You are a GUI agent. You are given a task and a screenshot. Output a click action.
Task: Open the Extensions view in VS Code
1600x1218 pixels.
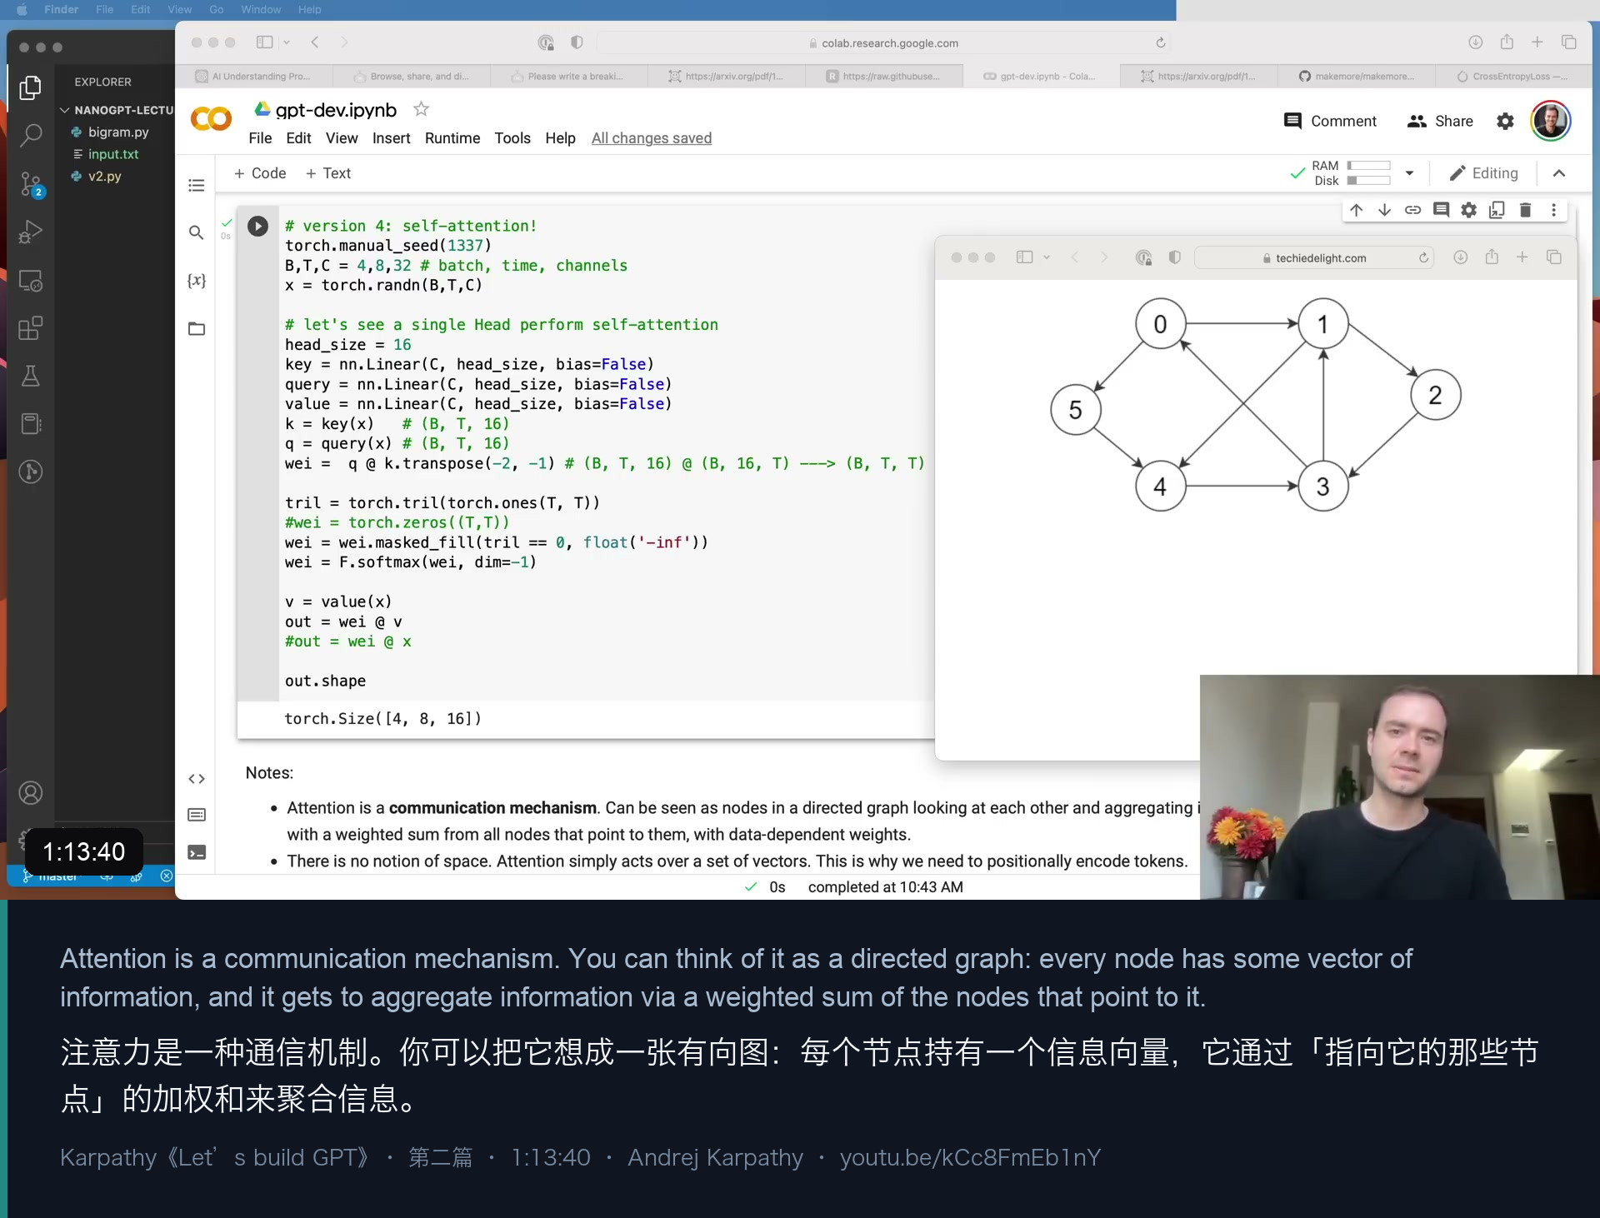[31, 328]
